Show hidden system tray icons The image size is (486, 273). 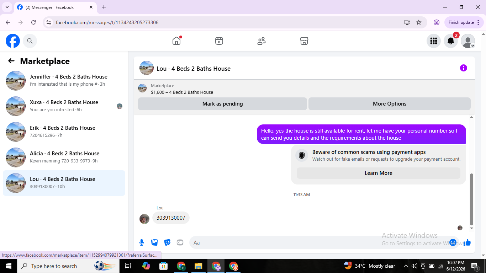pyautogui.click(x=406, y=266)
